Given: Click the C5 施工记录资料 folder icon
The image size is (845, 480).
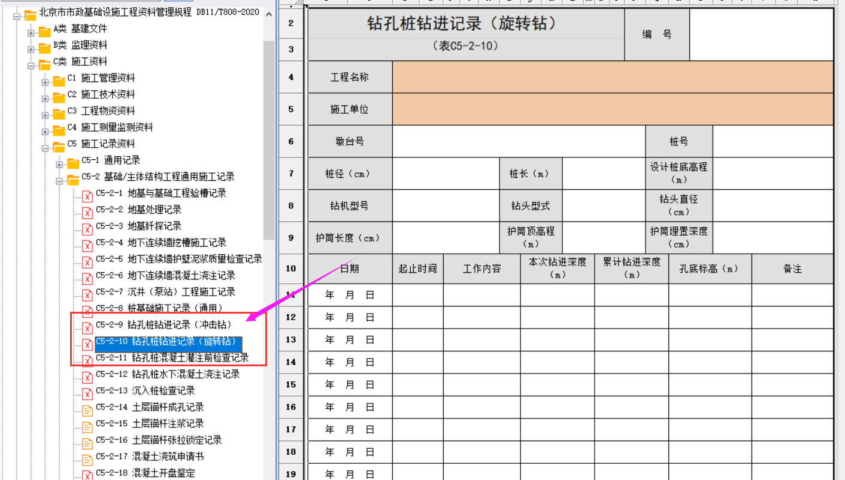Looking at the screenshot, I should click(x=58, y=146).
